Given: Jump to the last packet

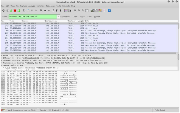Looking at the screenshot, I should pos(60,10).
